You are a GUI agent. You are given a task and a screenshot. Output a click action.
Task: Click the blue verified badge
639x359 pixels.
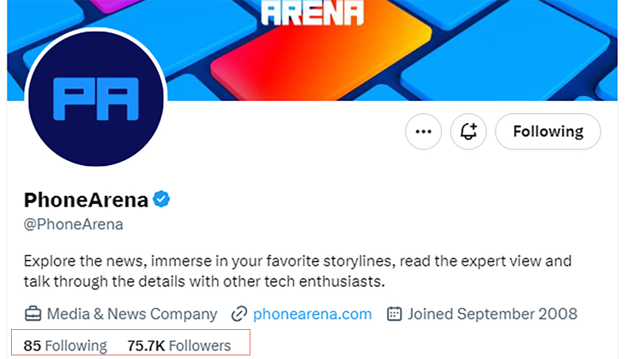[x=161, y=199]
